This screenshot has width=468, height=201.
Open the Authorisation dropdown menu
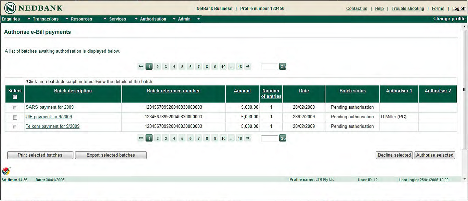154,19
